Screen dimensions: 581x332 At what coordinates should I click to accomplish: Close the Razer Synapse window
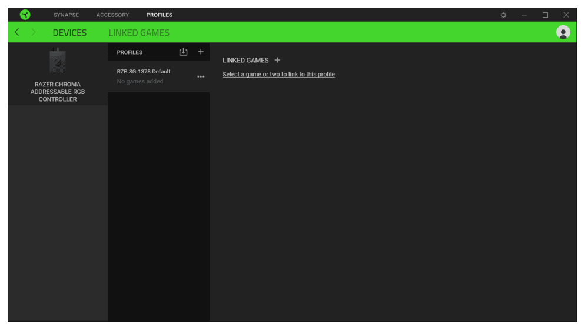pyautogui.click(x=566, y=15)
